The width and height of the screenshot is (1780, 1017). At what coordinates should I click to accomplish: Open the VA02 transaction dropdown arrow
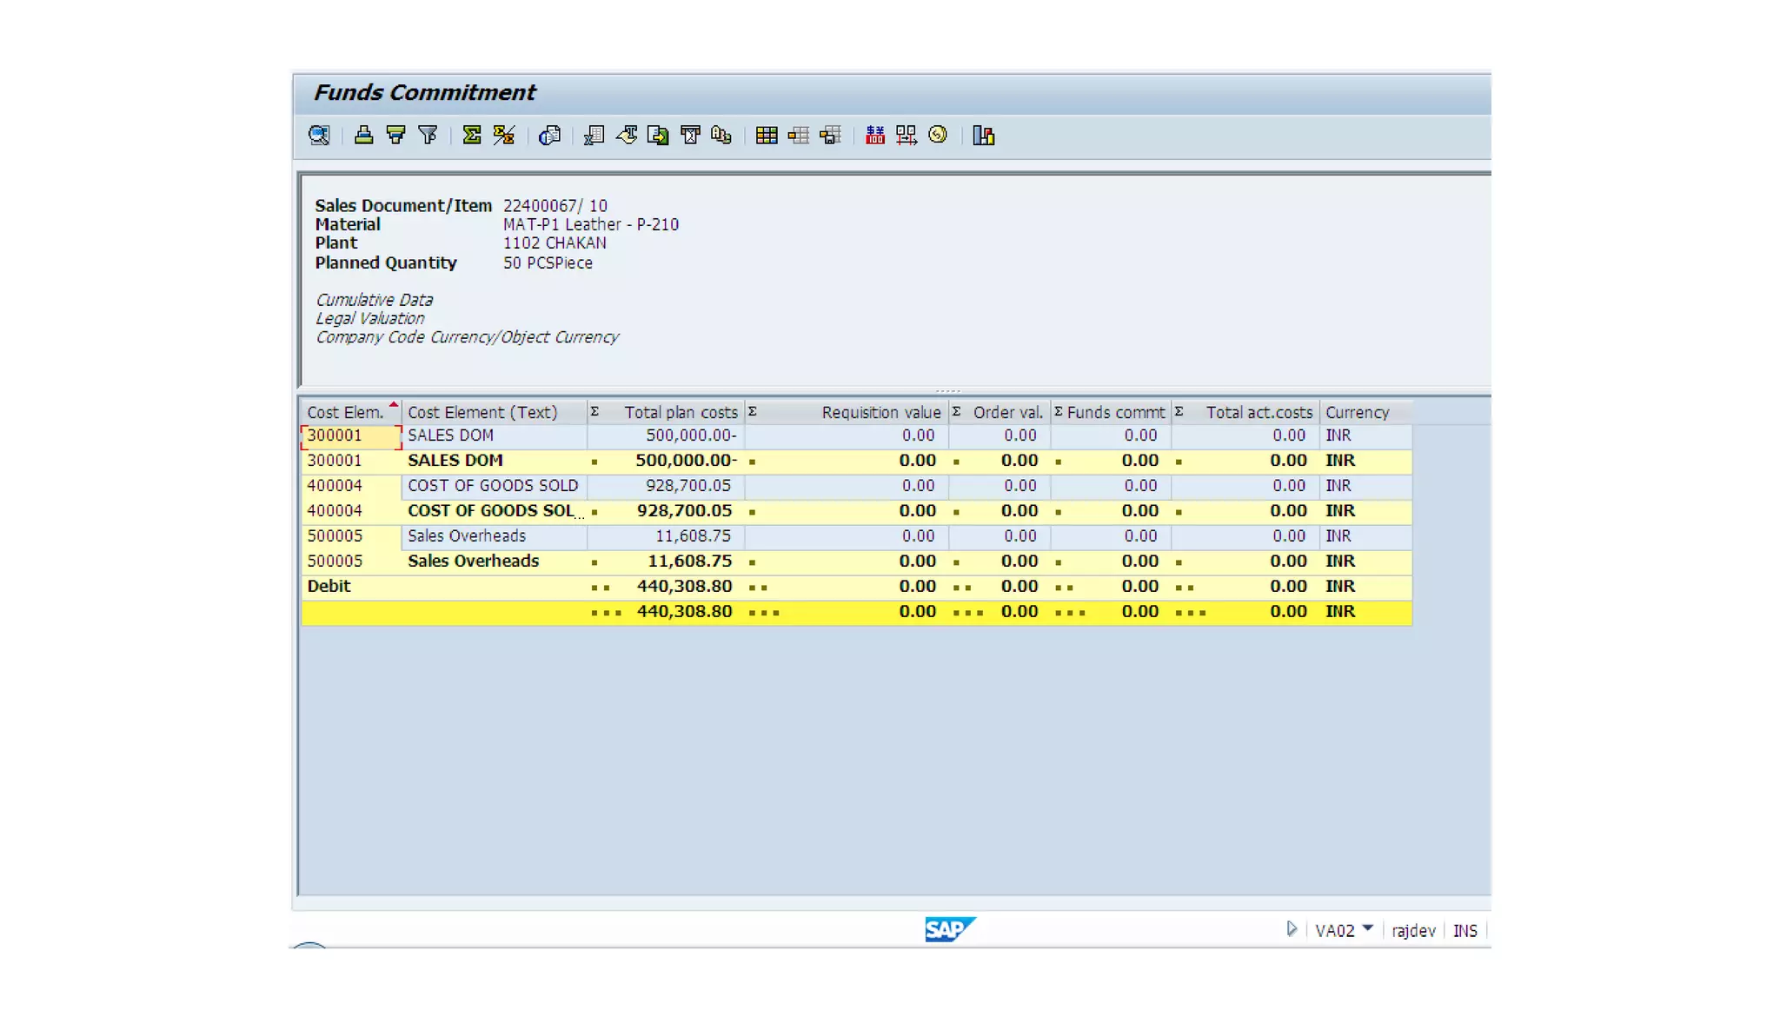point(1368,928)
